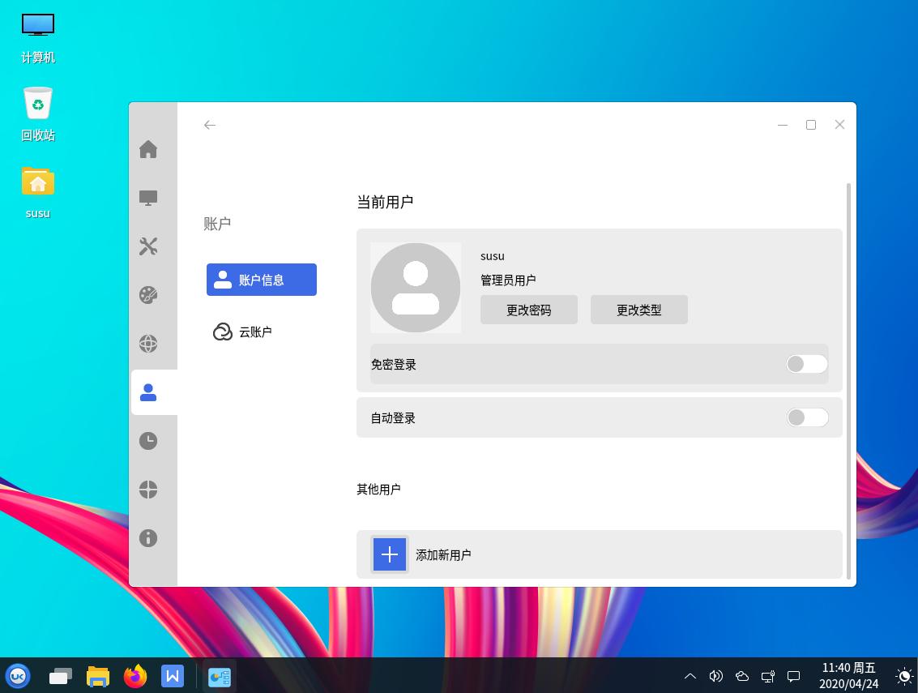Select the globe network icon in sidebar
Screen dimensions: 918x693
148,344
